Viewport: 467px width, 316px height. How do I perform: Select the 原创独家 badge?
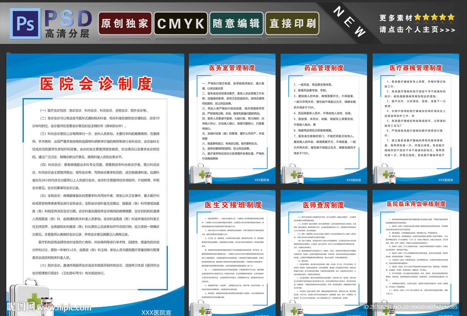[x=125, y=24]
